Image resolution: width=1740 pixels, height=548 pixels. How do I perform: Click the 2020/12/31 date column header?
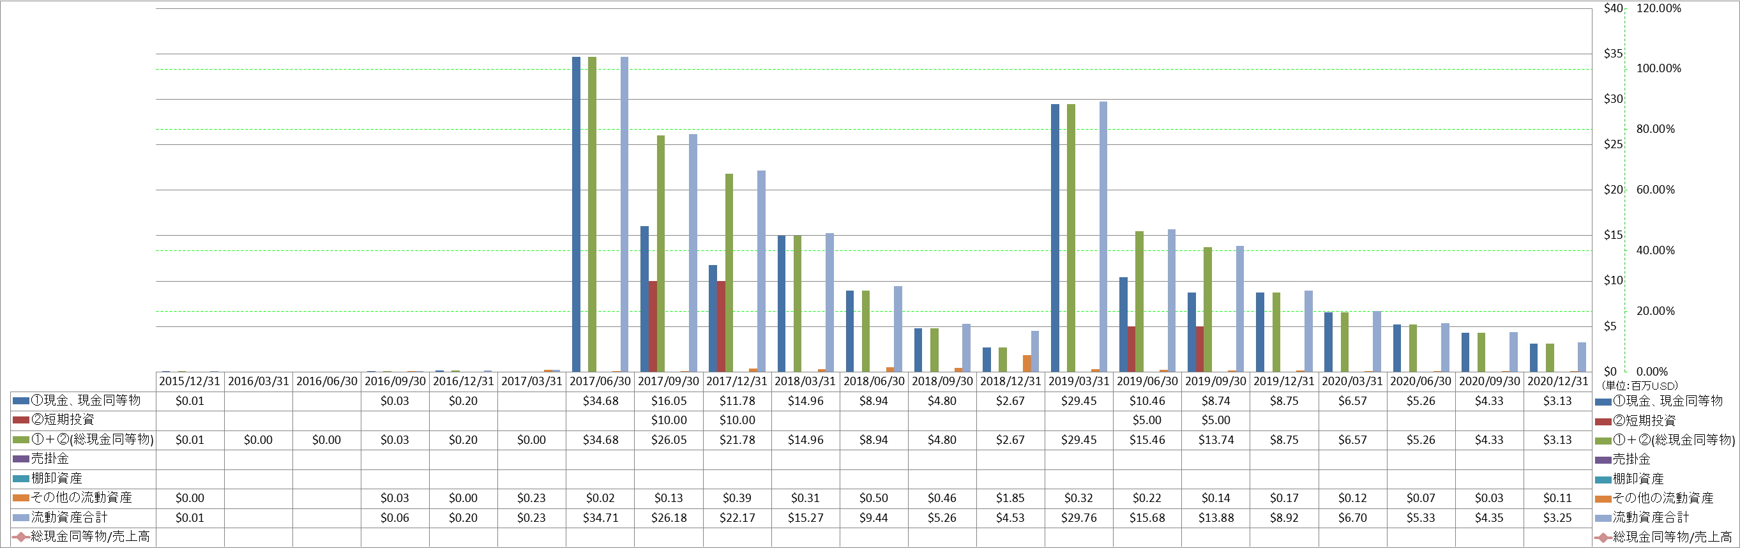point(1557,381)
